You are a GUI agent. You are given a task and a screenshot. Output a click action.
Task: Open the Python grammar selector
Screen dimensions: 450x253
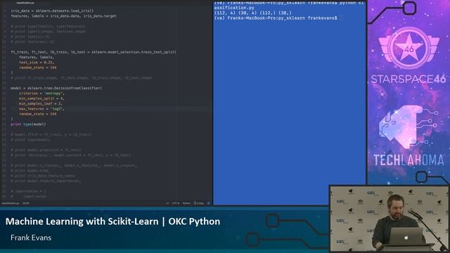tap(186, 203)
